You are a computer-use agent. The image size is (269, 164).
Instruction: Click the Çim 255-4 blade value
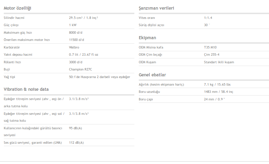click(212, 54)
